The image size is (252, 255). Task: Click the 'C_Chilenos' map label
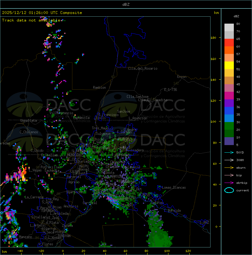[x=29, y=132]
